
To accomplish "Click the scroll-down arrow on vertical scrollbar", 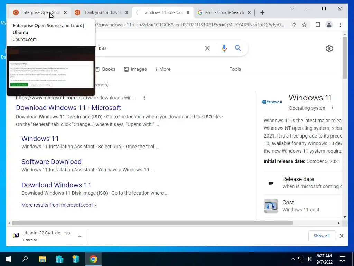I will point(345,217).
